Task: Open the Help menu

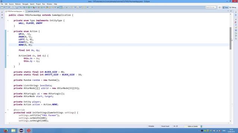Action: pyautogui.click(x=55, y=4)
